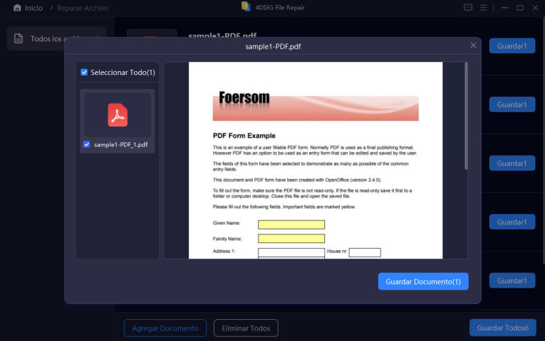Click the Seleccionar Todo(1) label text
Screen dimensions: 545x341
pyautogui.click(x=122, y=72)
